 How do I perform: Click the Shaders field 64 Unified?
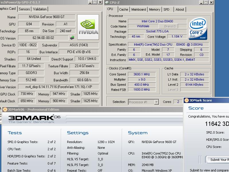point(34,59)
